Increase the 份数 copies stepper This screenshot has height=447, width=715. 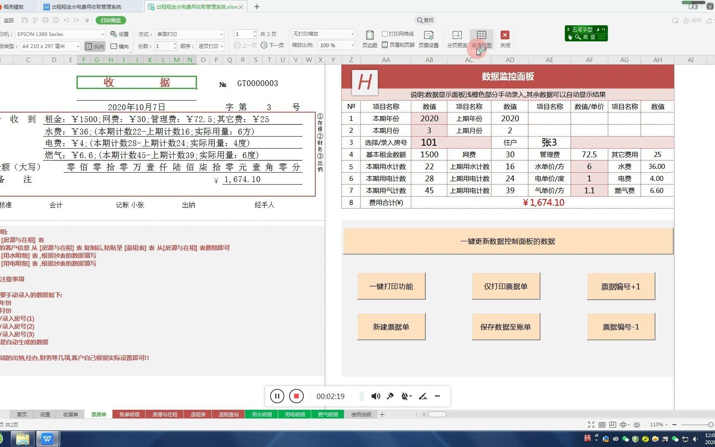coord(175,44)
